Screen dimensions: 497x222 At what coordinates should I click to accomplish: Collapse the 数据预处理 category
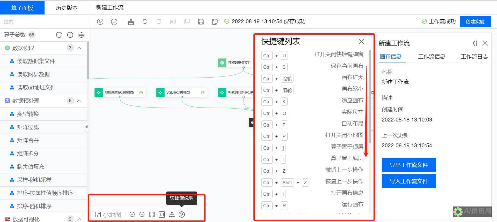(79, 101)
